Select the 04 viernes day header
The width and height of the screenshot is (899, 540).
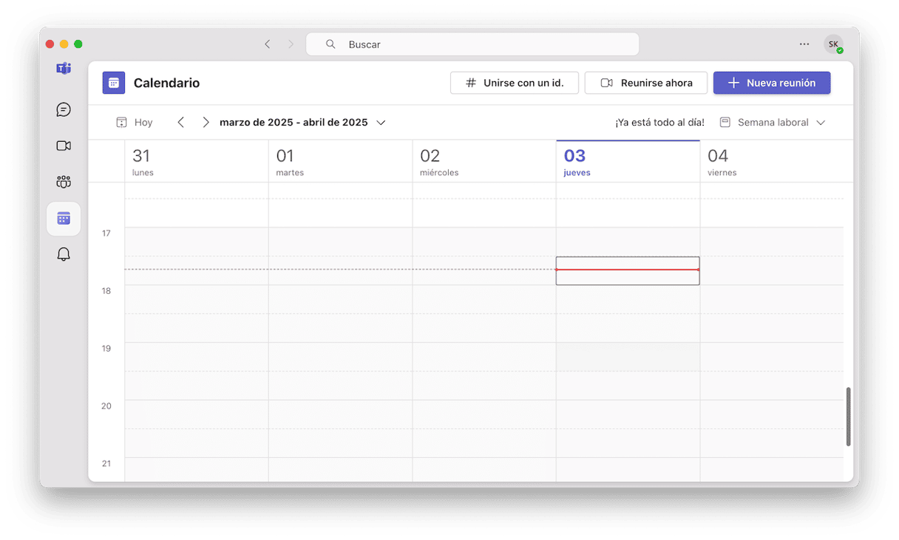point(772,162)
